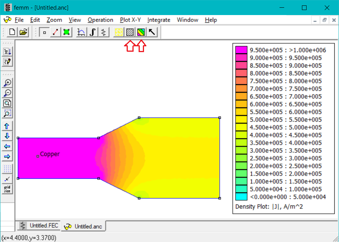
Task: Click the vector plot arrow icon
Action: [152, 32]
